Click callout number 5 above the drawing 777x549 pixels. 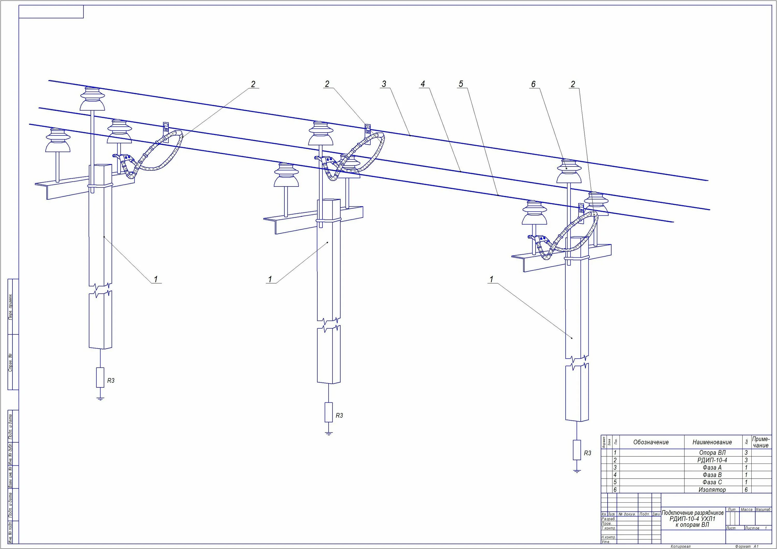(x=461, y=84)
